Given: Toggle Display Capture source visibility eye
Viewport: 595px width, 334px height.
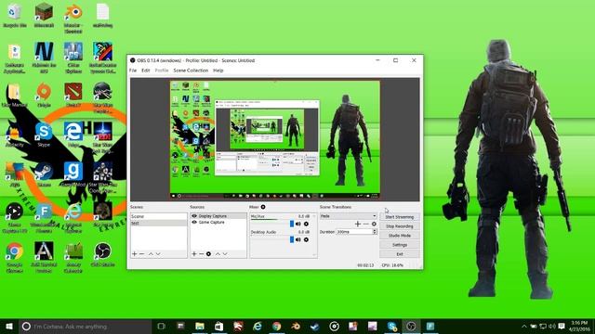Looking at the screenshot, I should coord(194,216).
